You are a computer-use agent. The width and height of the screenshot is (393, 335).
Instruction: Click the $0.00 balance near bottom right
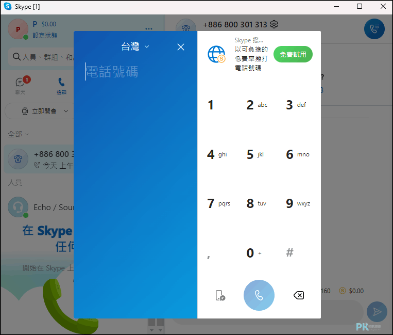pos(351,291)
